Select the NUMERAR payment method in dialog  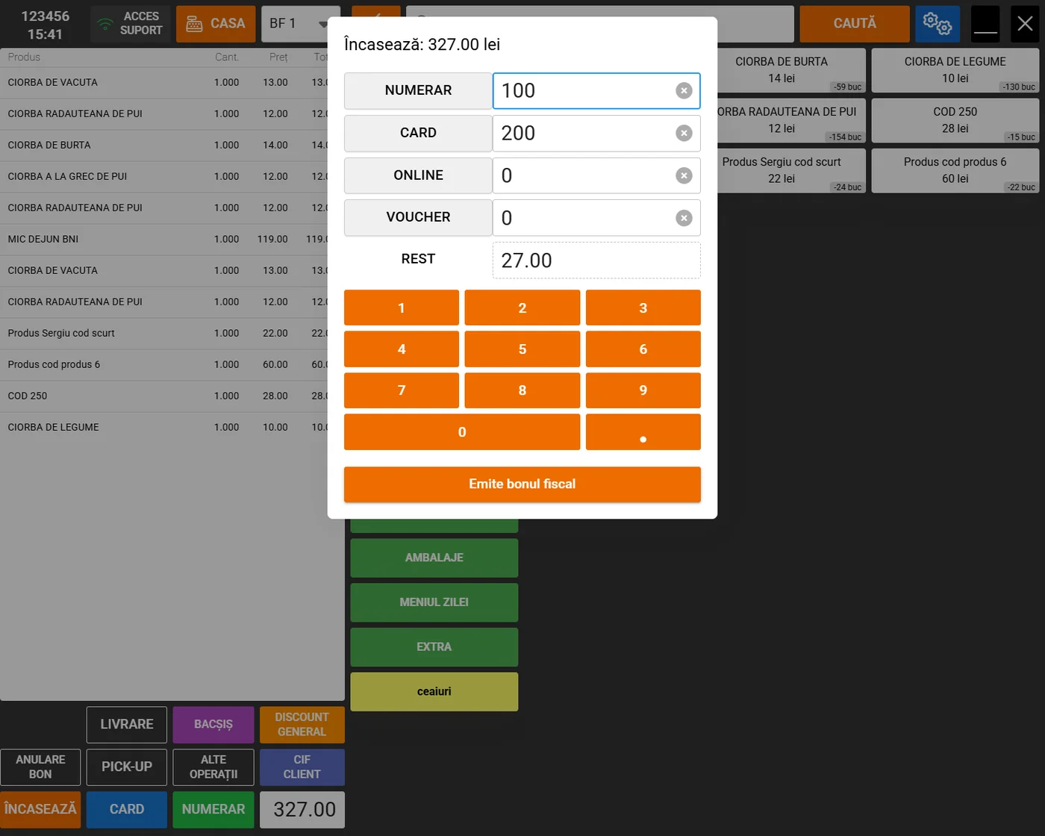(418, 90)
